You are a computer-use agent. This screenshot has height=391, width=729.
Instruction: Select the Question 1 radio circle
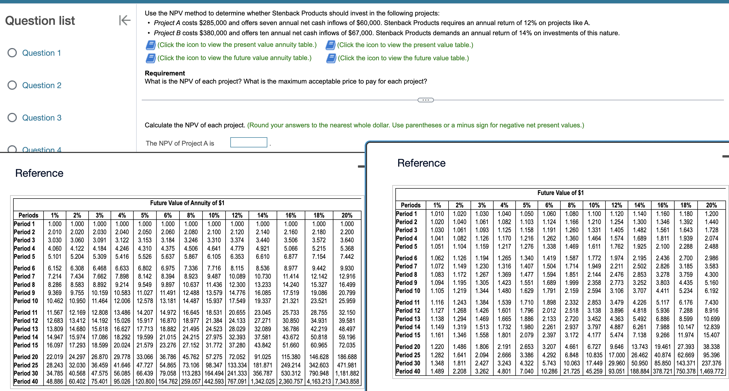[12, 53]
